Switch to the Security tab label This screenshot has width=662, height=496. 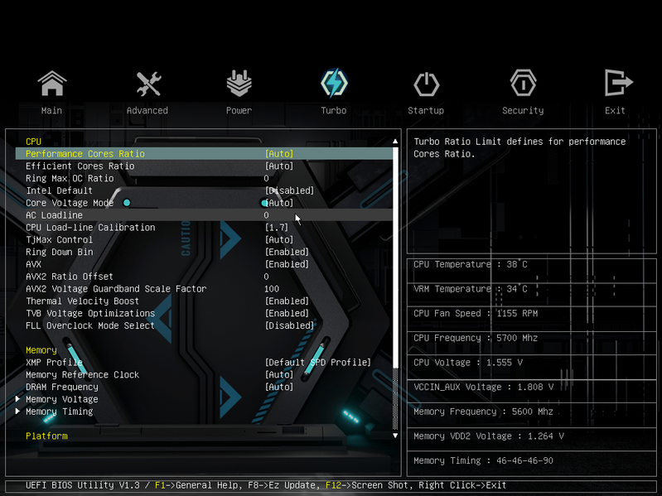tap(523, 110)
